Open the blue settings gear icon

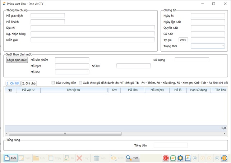[180, 158]
